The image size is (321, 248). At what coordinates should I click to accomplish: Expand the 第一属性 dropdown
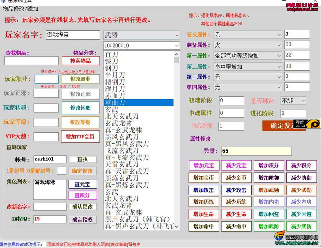[x=248, y=56]
